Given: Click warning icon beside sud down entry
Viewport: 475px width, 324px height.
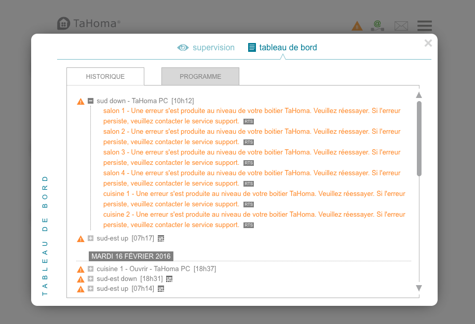Looking at the screenshot, I should click(x=80, y=101).
